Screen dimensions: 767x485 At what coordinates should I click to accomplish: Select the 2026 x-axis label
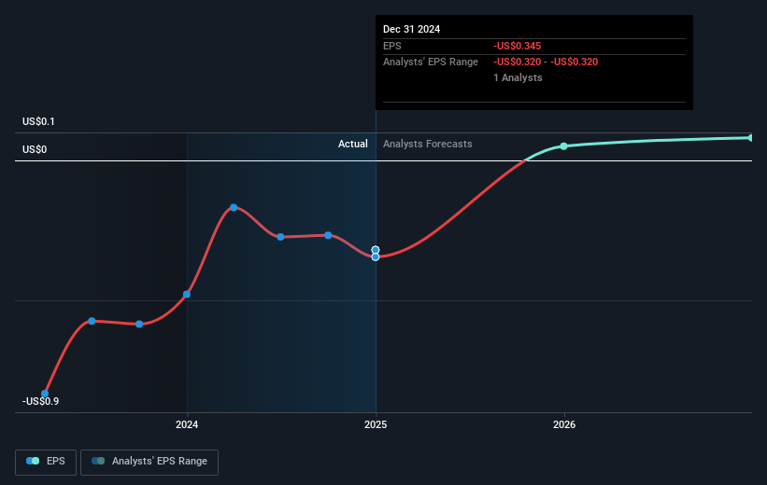click(564, 424)
